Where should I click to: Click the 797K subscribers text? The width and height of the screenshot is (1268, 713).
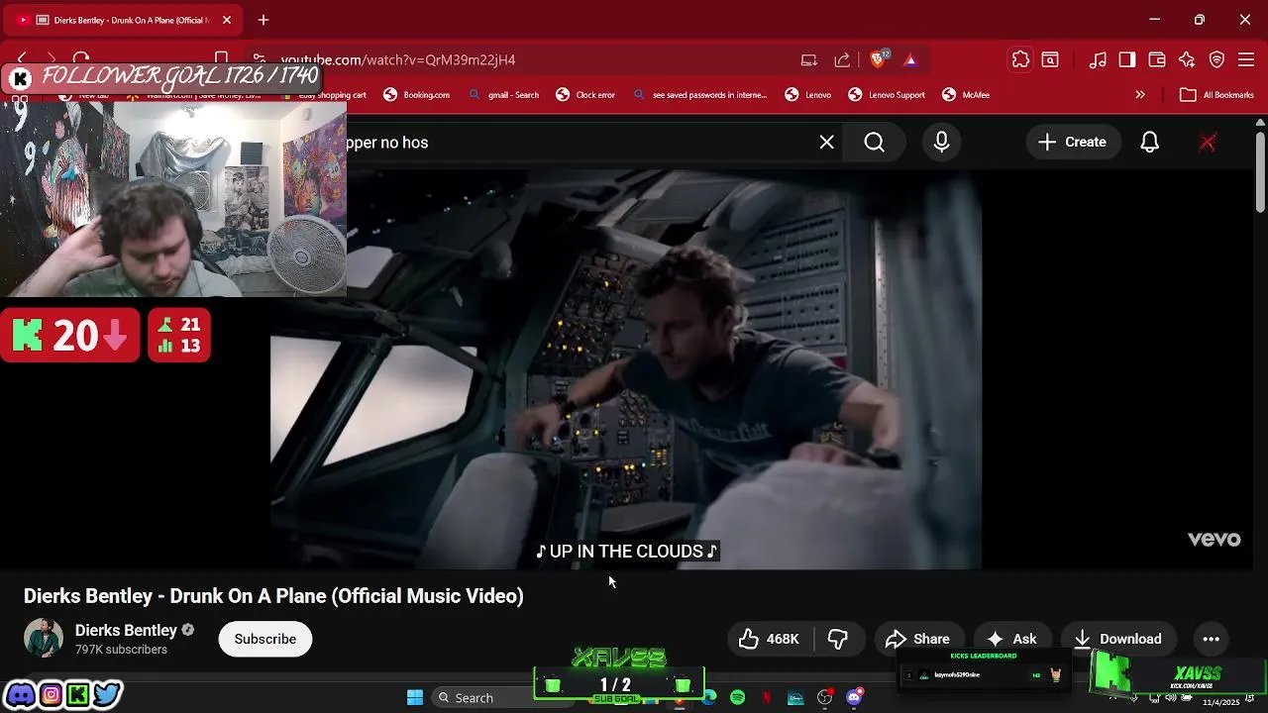[121, 650]
